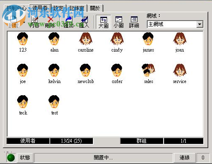Viewport: 212px width, 164px height.
Task: Select the user icon 123
Action: pyautogui.click(x=23, y=39)
